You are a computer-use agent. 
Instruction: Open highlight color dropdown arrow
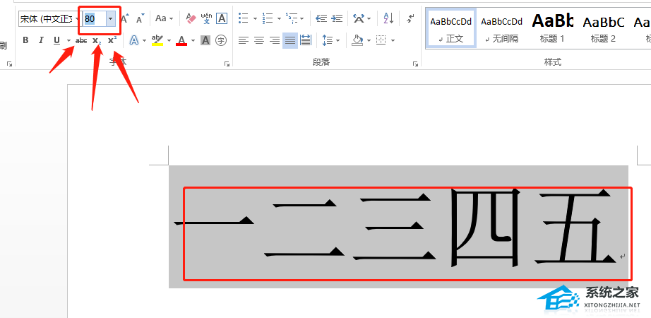169,40
